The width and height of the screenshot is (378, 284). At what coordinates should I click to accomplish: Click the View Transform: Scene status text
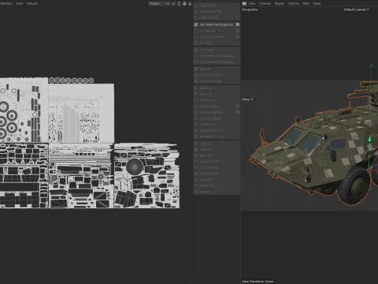[x=258, y=282]
